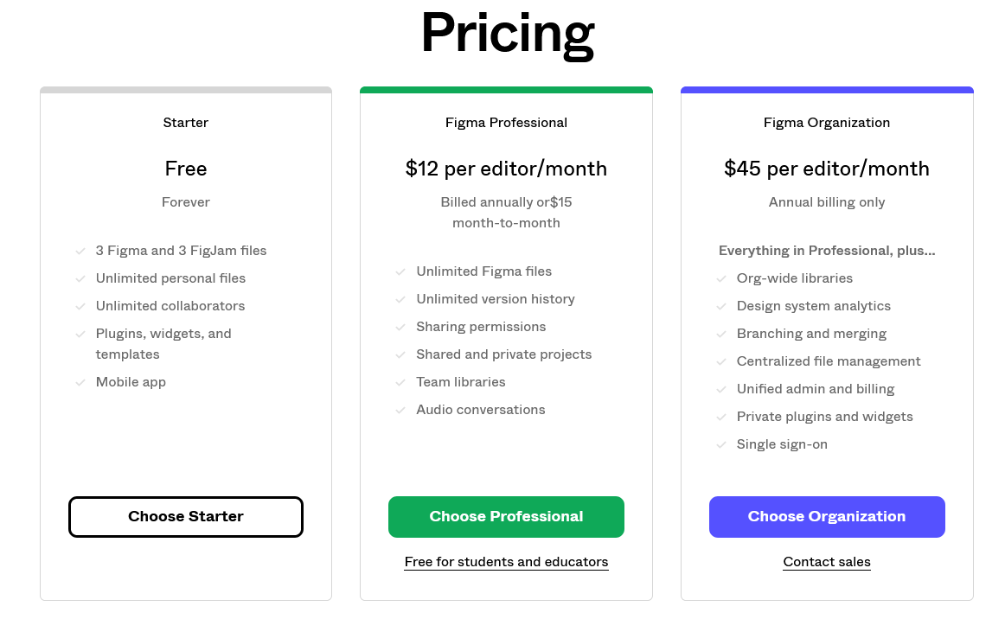Viewport: 1005px width, 619px height.
Task: Click checkmark next to Org-wide libraries
Action: pyautogui.click(x=721, y=278)
